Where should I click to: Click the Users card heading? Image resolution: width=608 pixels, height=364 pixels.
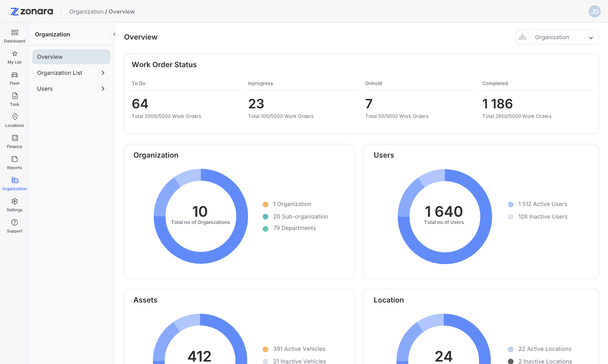click(x=384, y=155)
